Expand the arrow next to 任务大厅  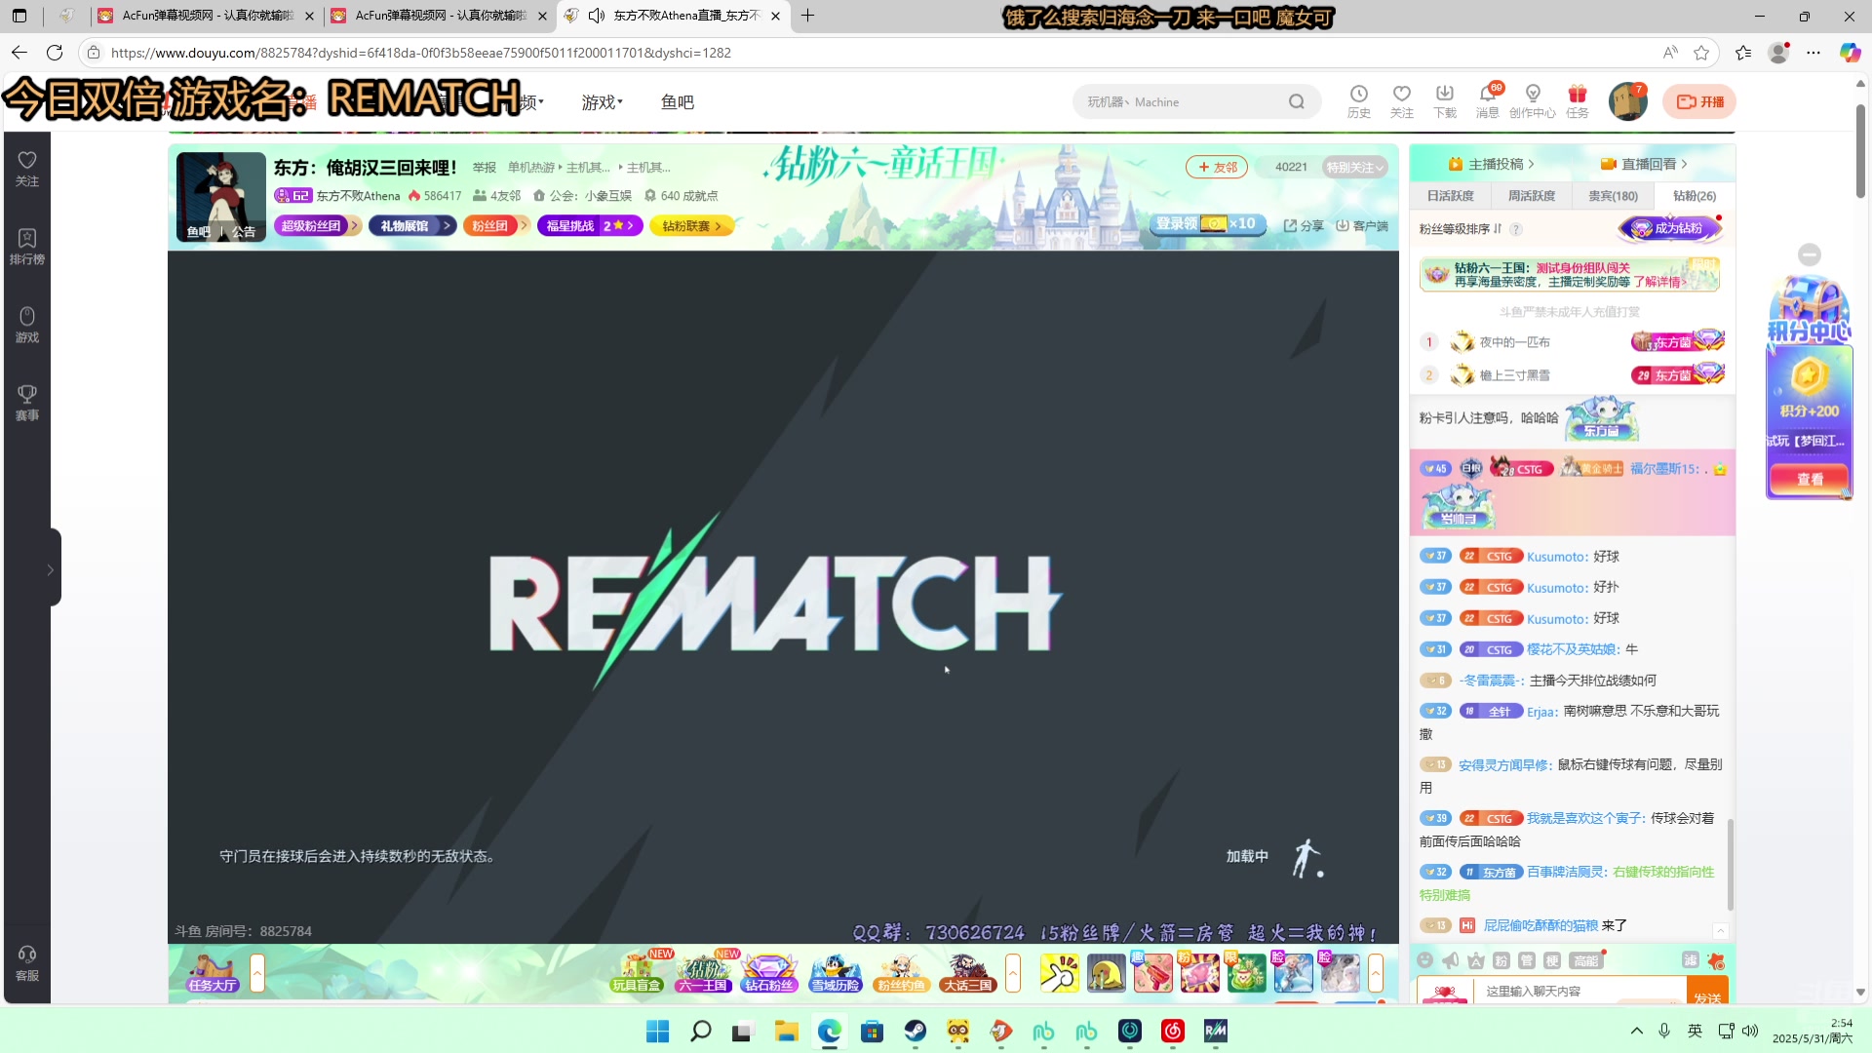tap(257, 972)
